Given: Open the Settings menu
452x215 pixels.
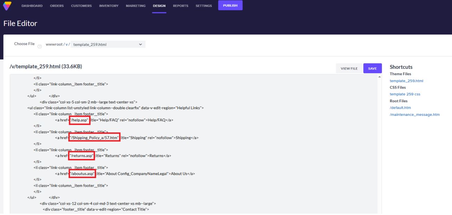Looking at the screenshot, I should (x=204, y=6).
